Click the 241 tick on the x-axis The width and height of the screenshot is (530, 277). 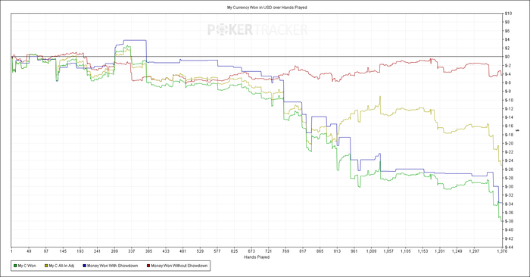click(97, 251)
